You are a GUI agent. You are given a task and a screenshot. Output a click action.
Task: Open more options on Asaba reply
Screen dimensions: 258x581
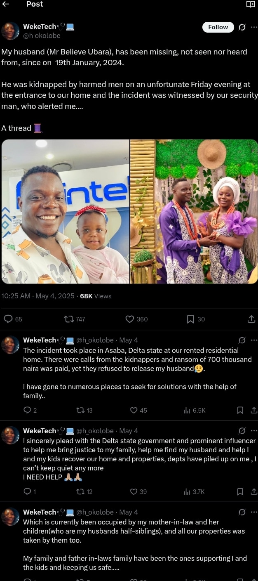point(254,340)
